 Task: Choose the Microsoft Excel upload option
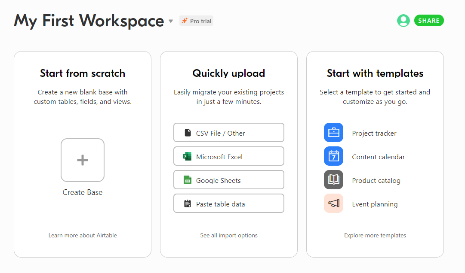tap(229, 156)
